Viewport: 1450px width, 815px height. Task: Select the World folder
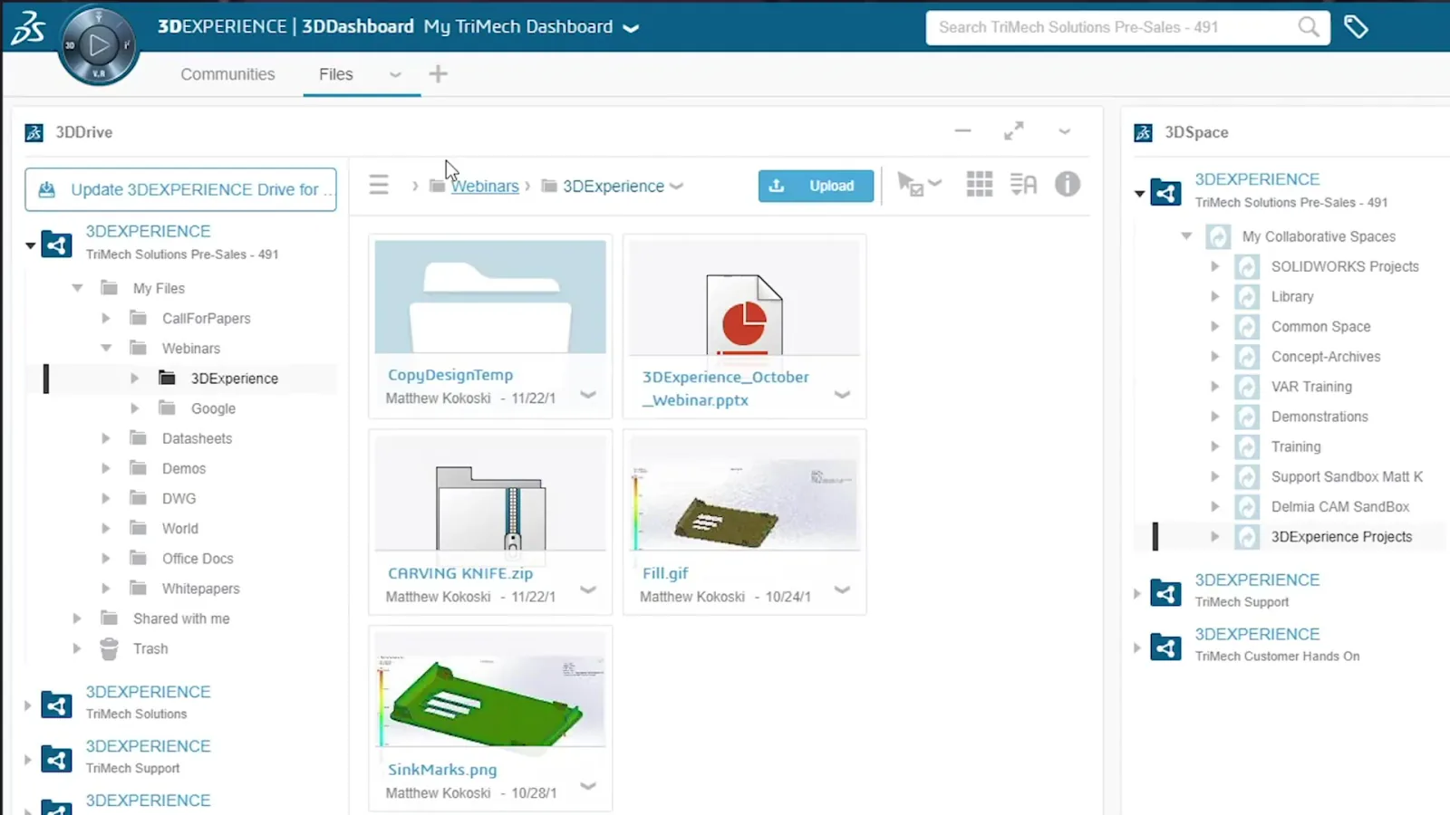(x=179, y=528)
